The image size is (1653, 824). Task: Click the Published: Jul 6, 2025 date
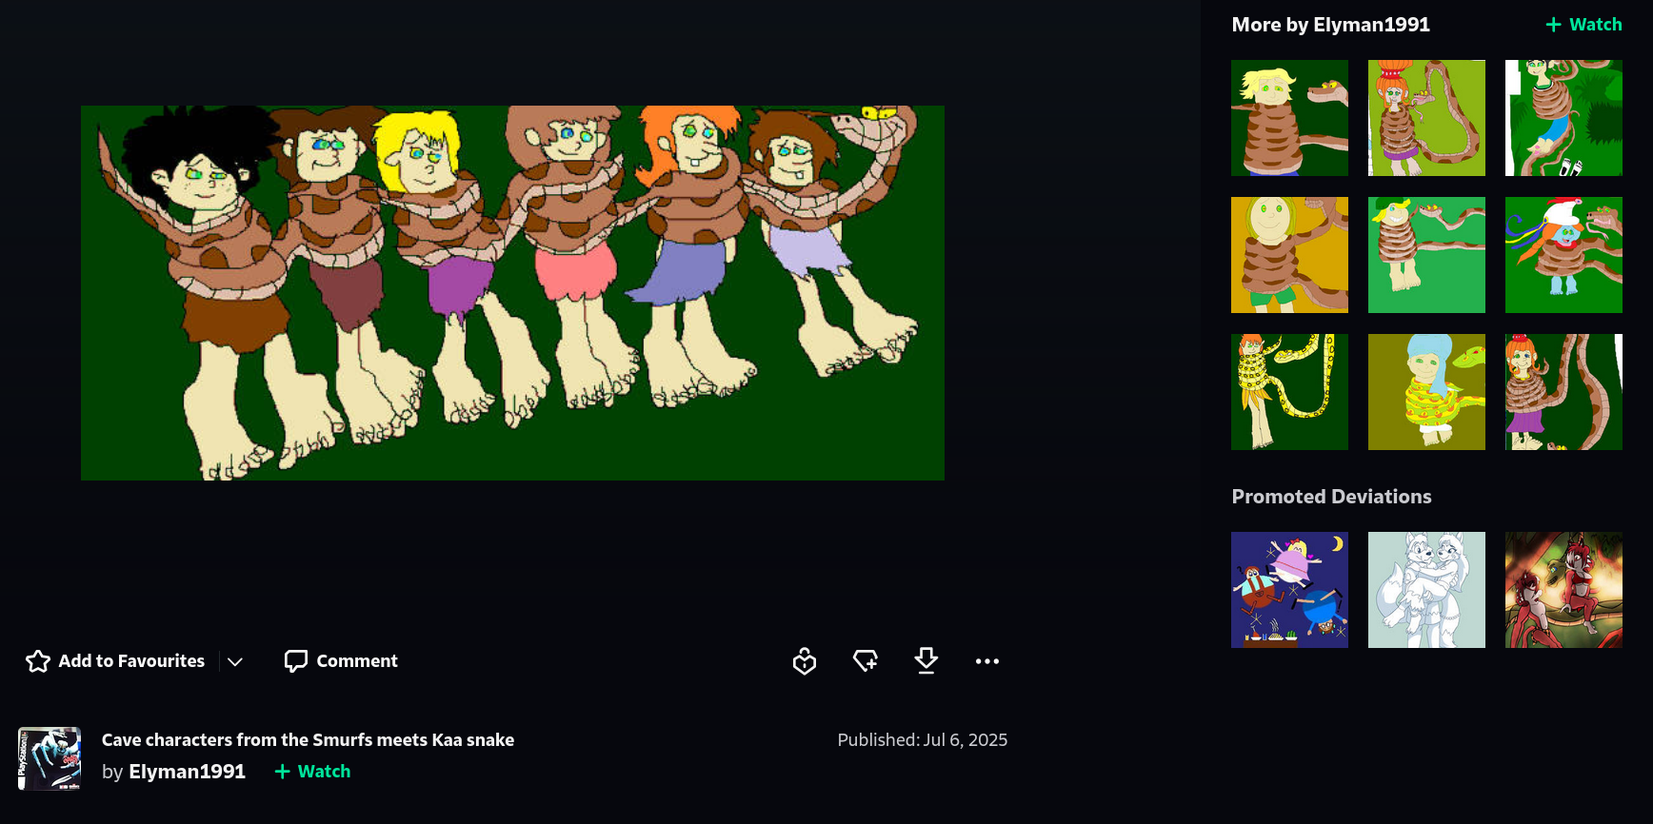pyautogui.click(x=922, y=740)
